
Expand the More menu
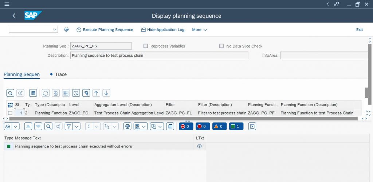coord(200,30)
